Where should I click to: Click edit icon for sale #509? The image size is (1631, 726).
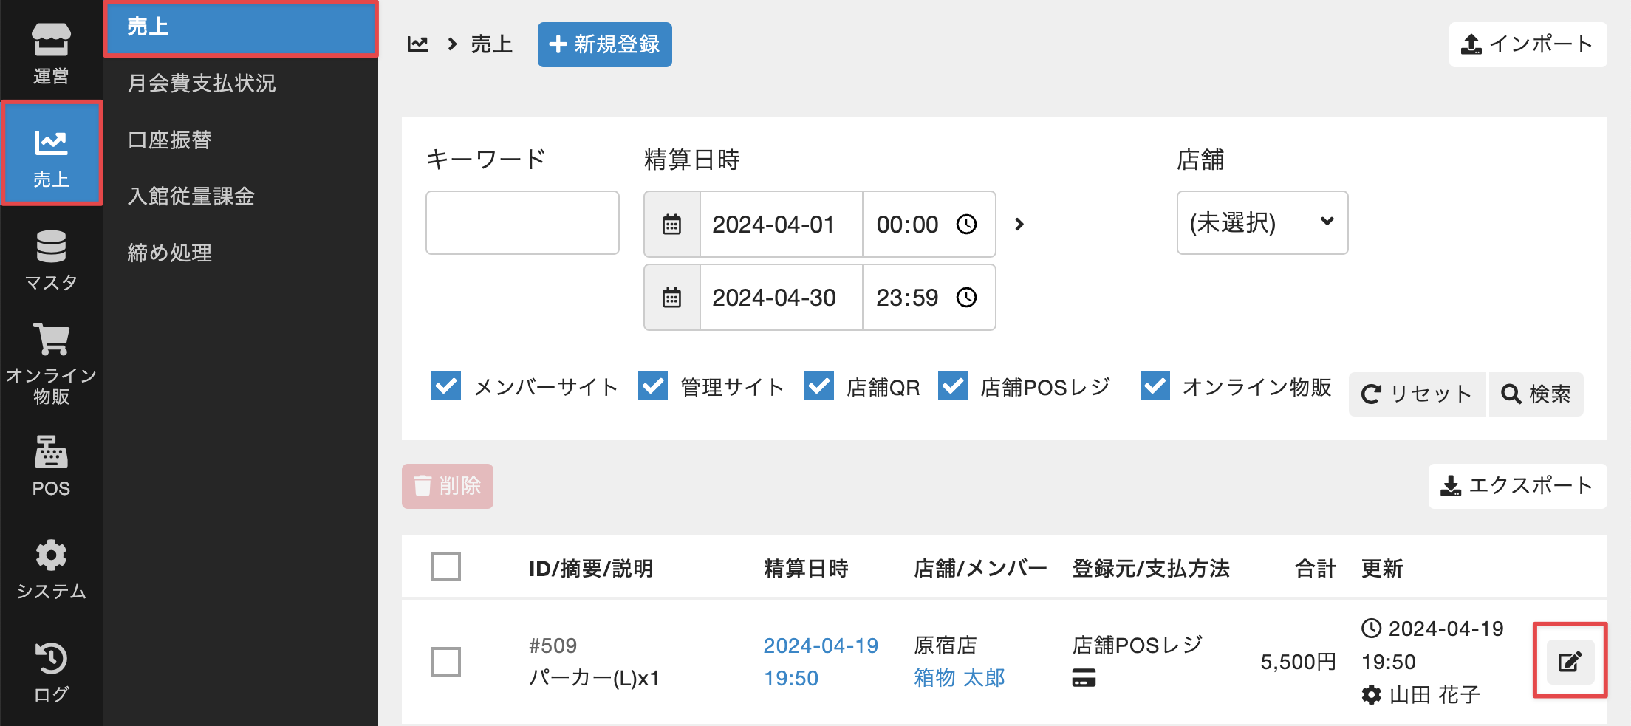click(1570, 661)
